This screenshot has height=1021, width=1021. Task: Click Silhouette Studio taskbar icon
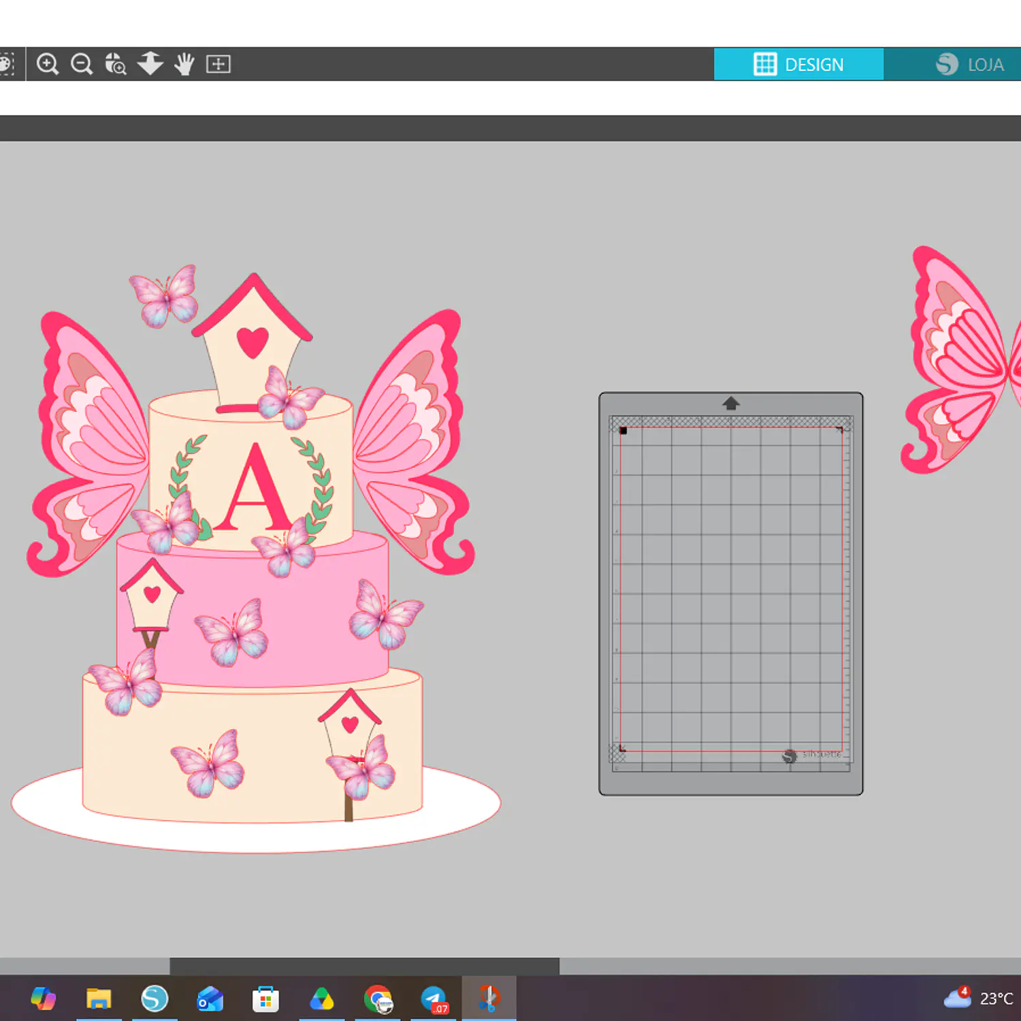coord(155,999)
